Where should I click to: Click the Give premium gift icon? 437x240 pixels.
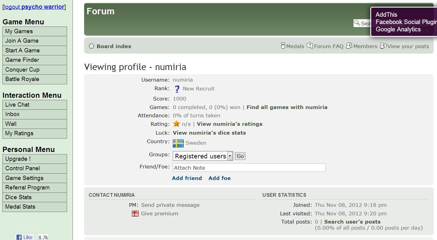tap(135, 214)
